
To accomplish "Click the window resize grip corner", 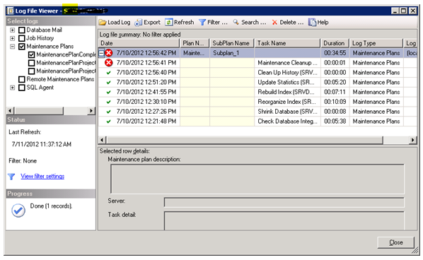I will pos(415,251).
